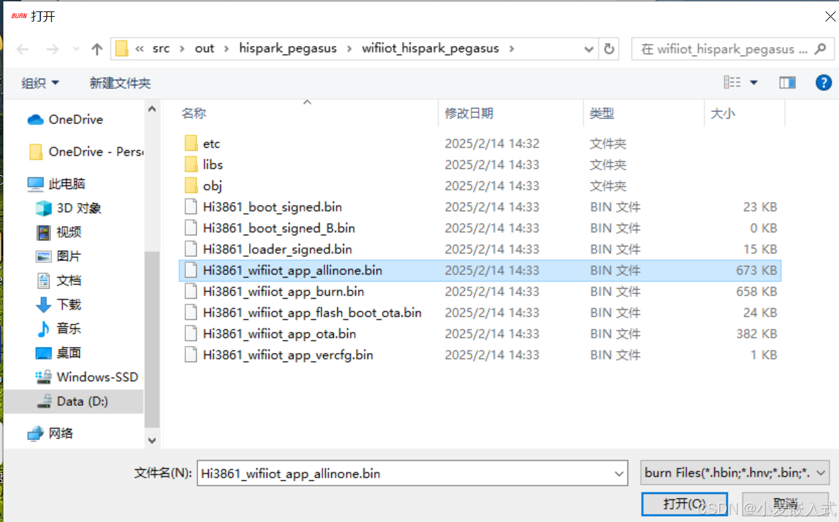839x522 pixels.
Task: Click the hispark_pegasus breadcrumb item
Action: (x=287, y=48)
